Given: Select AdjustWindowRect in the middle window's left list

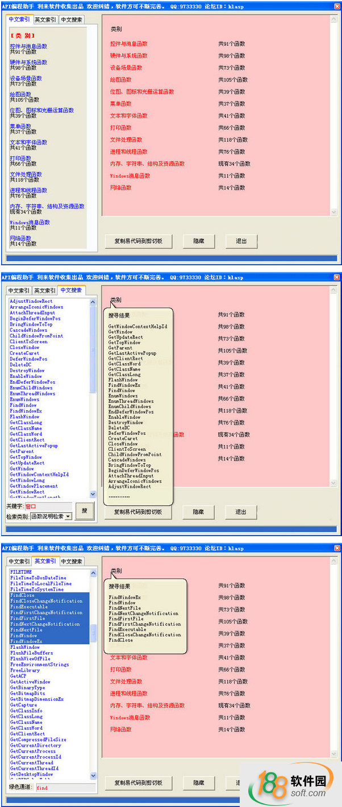Looking at the screenshot, I should pyautogui.click(x=31, y=301).
